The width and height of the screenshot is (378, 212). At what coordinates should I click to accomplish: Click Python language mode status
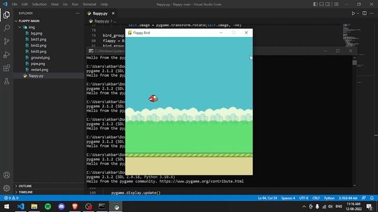pyautogui.click(x=329, y=198)
